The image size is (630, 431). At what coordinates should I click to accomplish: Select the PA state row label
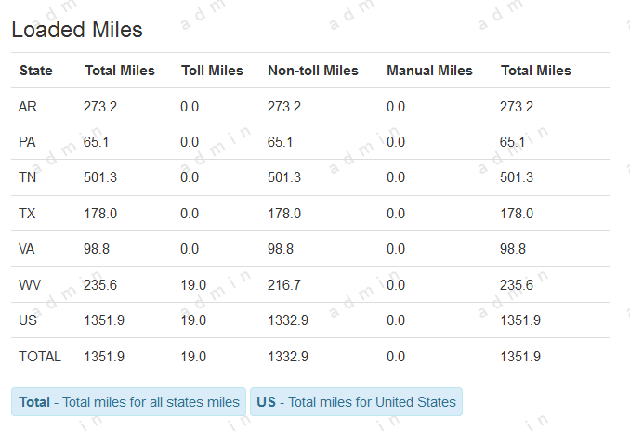[27, 142]
